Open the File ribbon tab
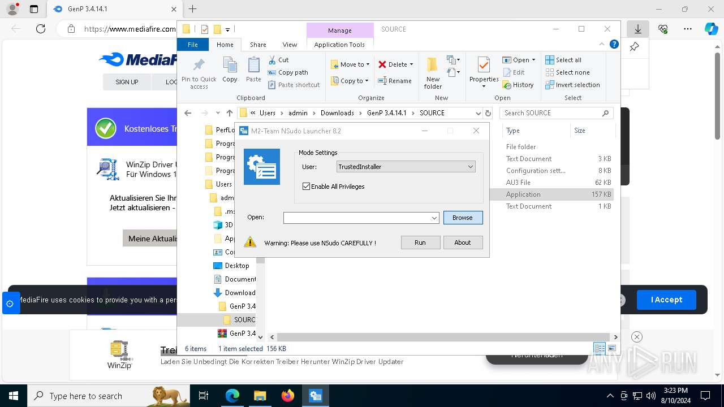This screenshot has width=724, height=407. coord(193,45)
